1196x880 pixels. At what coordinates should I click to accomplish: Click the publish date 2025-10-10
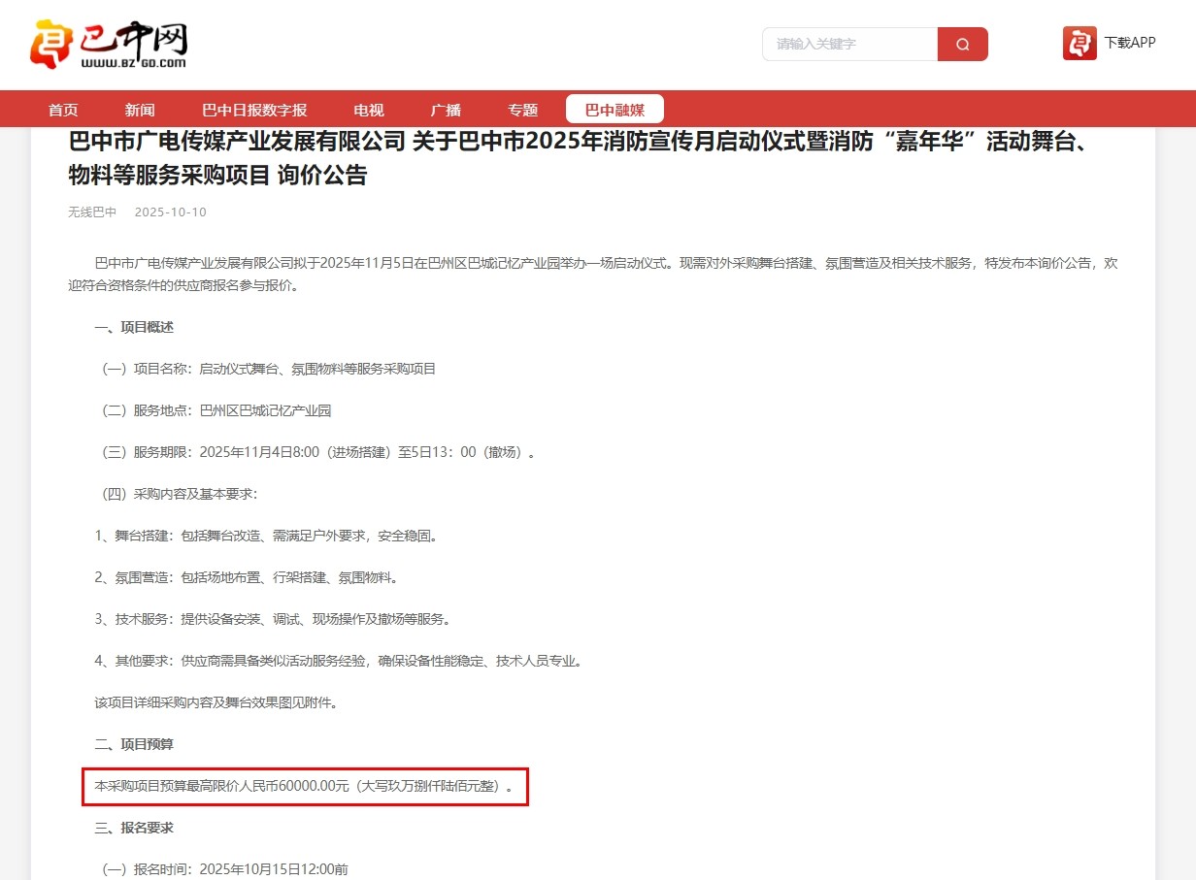click(x=170, y=212)
